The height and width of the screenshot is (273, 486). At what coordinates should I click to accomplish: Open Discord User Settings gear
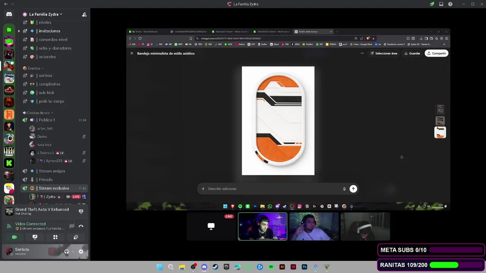coord(81,251)
